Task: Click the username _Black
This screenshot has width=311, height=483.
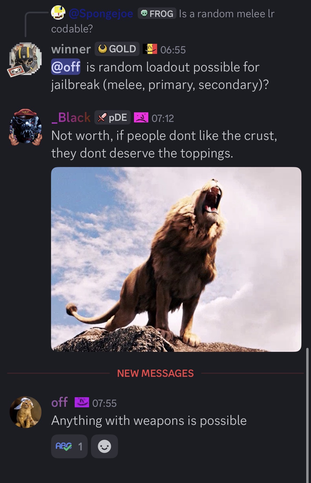Action: pyautogui.click(x=71, y=117)
